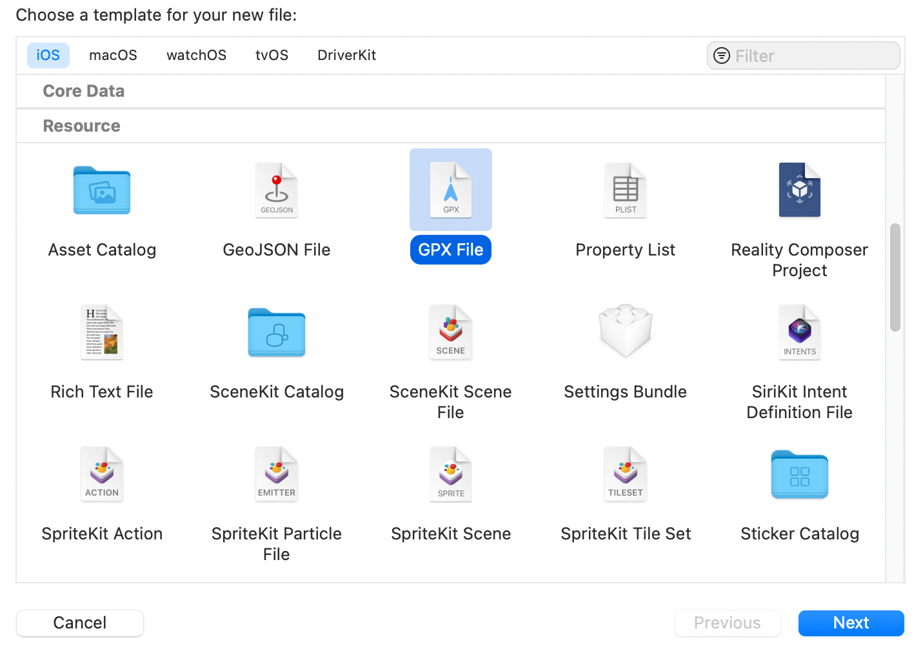Select the GPX File template icon
The width and height of the screenshot is (923, 653).
[x=451, y=190]
